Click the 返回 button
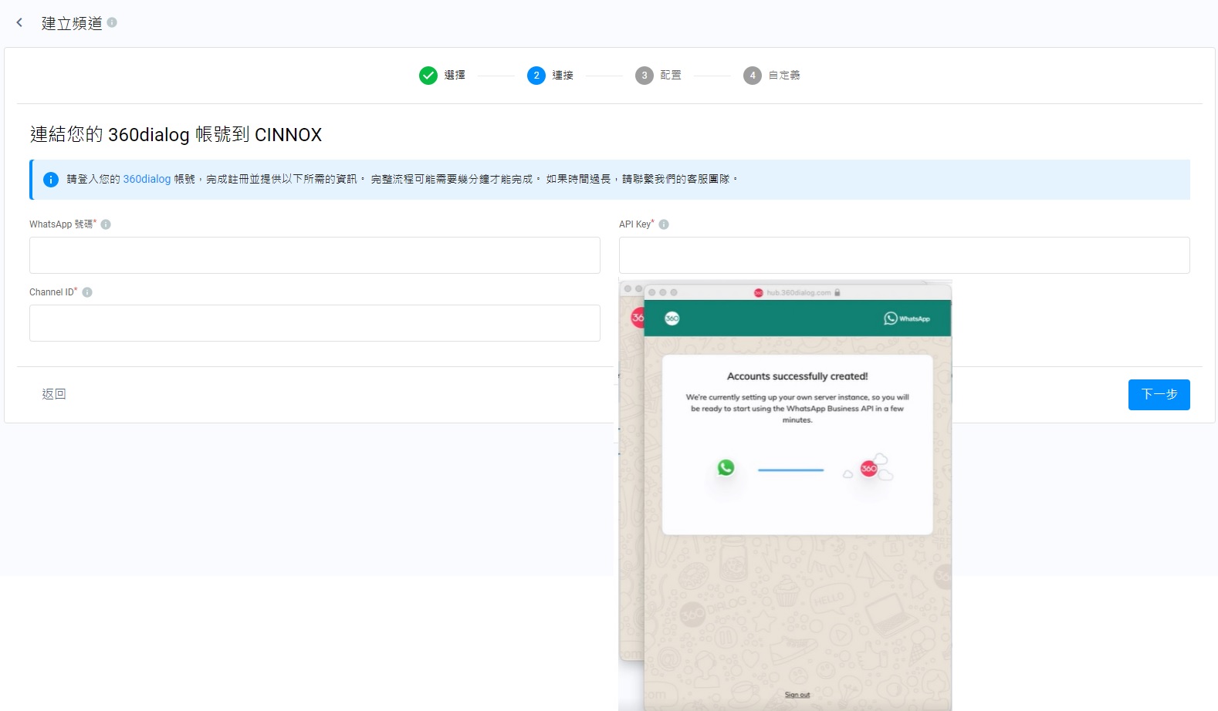Screen dimensions: 1218x711 coord(54,394)
